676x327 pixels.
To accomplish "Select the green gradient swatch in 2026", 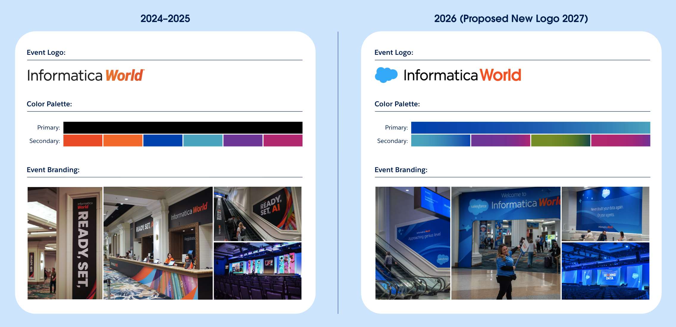I will click(561, 141).
